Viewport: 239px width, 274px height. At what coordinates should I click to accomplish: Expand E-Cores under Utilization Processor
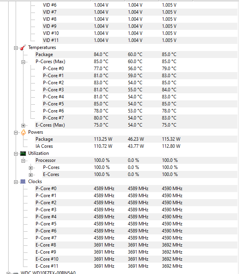pyautogui.click(x=31, y=174)
